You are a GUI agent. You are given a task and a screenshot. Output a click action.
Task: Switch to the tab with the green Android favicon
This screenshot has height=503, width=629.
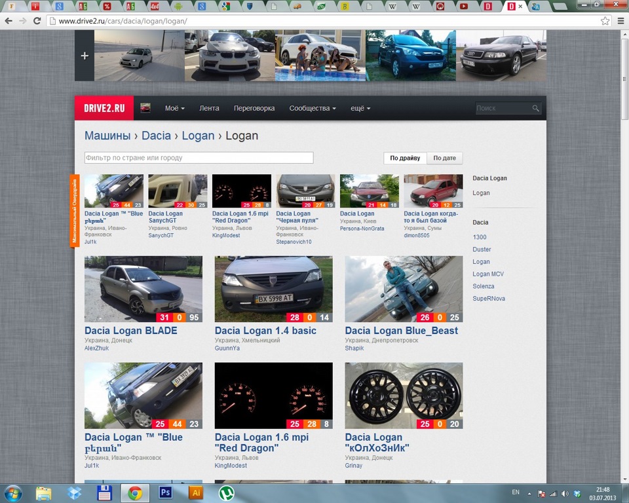[178, 7]
